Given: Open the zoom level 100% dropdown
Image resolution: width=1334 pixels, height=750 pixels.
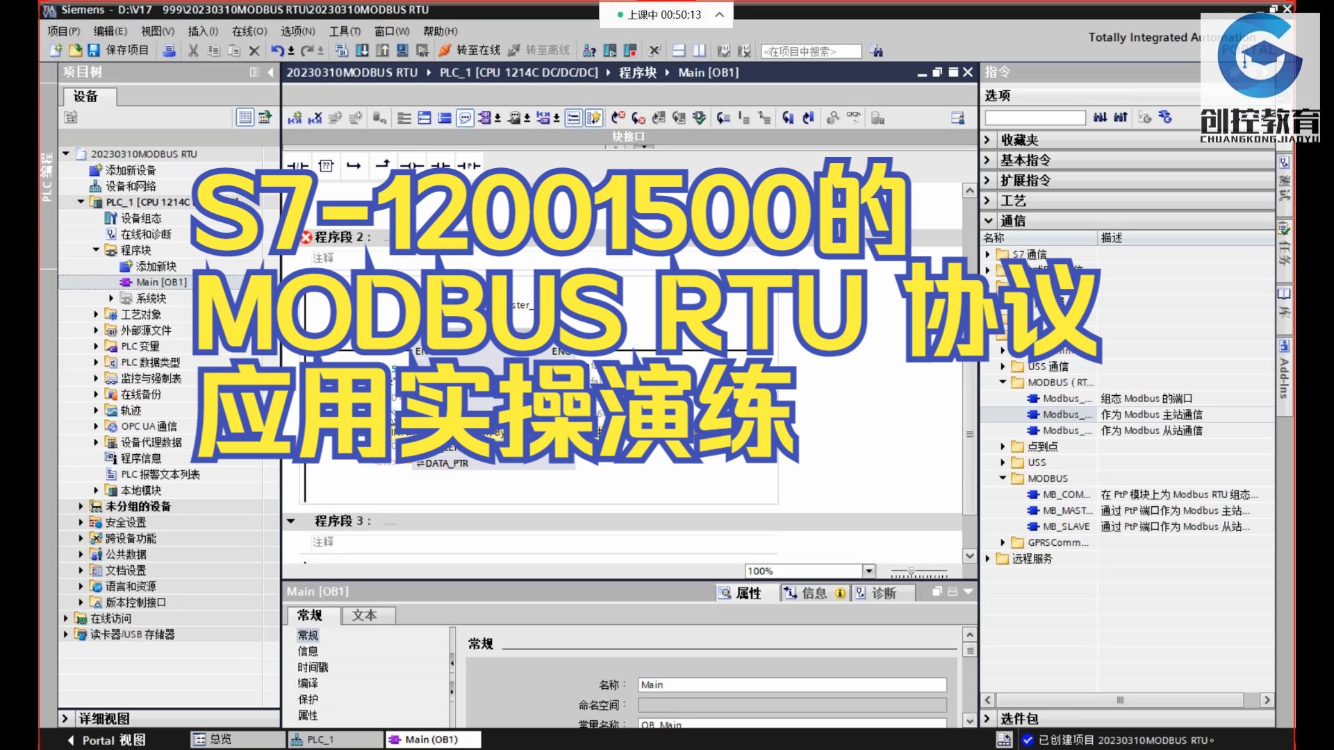Looking at the screenshot, I should (869, 571).
